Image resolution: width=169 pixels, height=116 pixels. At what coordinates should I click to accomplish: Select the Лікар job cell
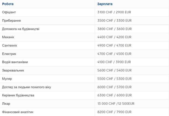click(x=6, y=104)
